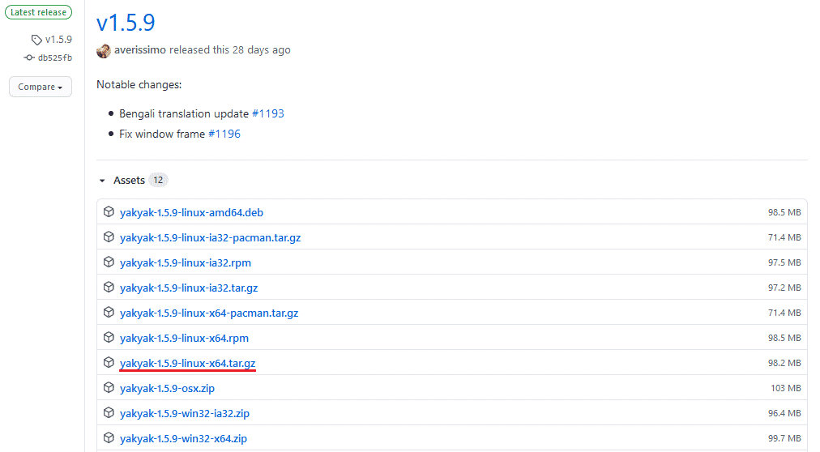Image resolution: width=820 pixels, height=452 pixels.
Task: Click the 'released this 28 days ago' text
Action: click(230, 49)
